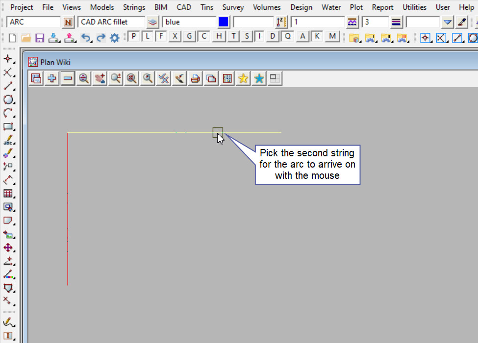Click the Print icon in Plan toolbar
The height and width of the screenshot is (343, 478).
pyautogui.click(x=195, y=78)
